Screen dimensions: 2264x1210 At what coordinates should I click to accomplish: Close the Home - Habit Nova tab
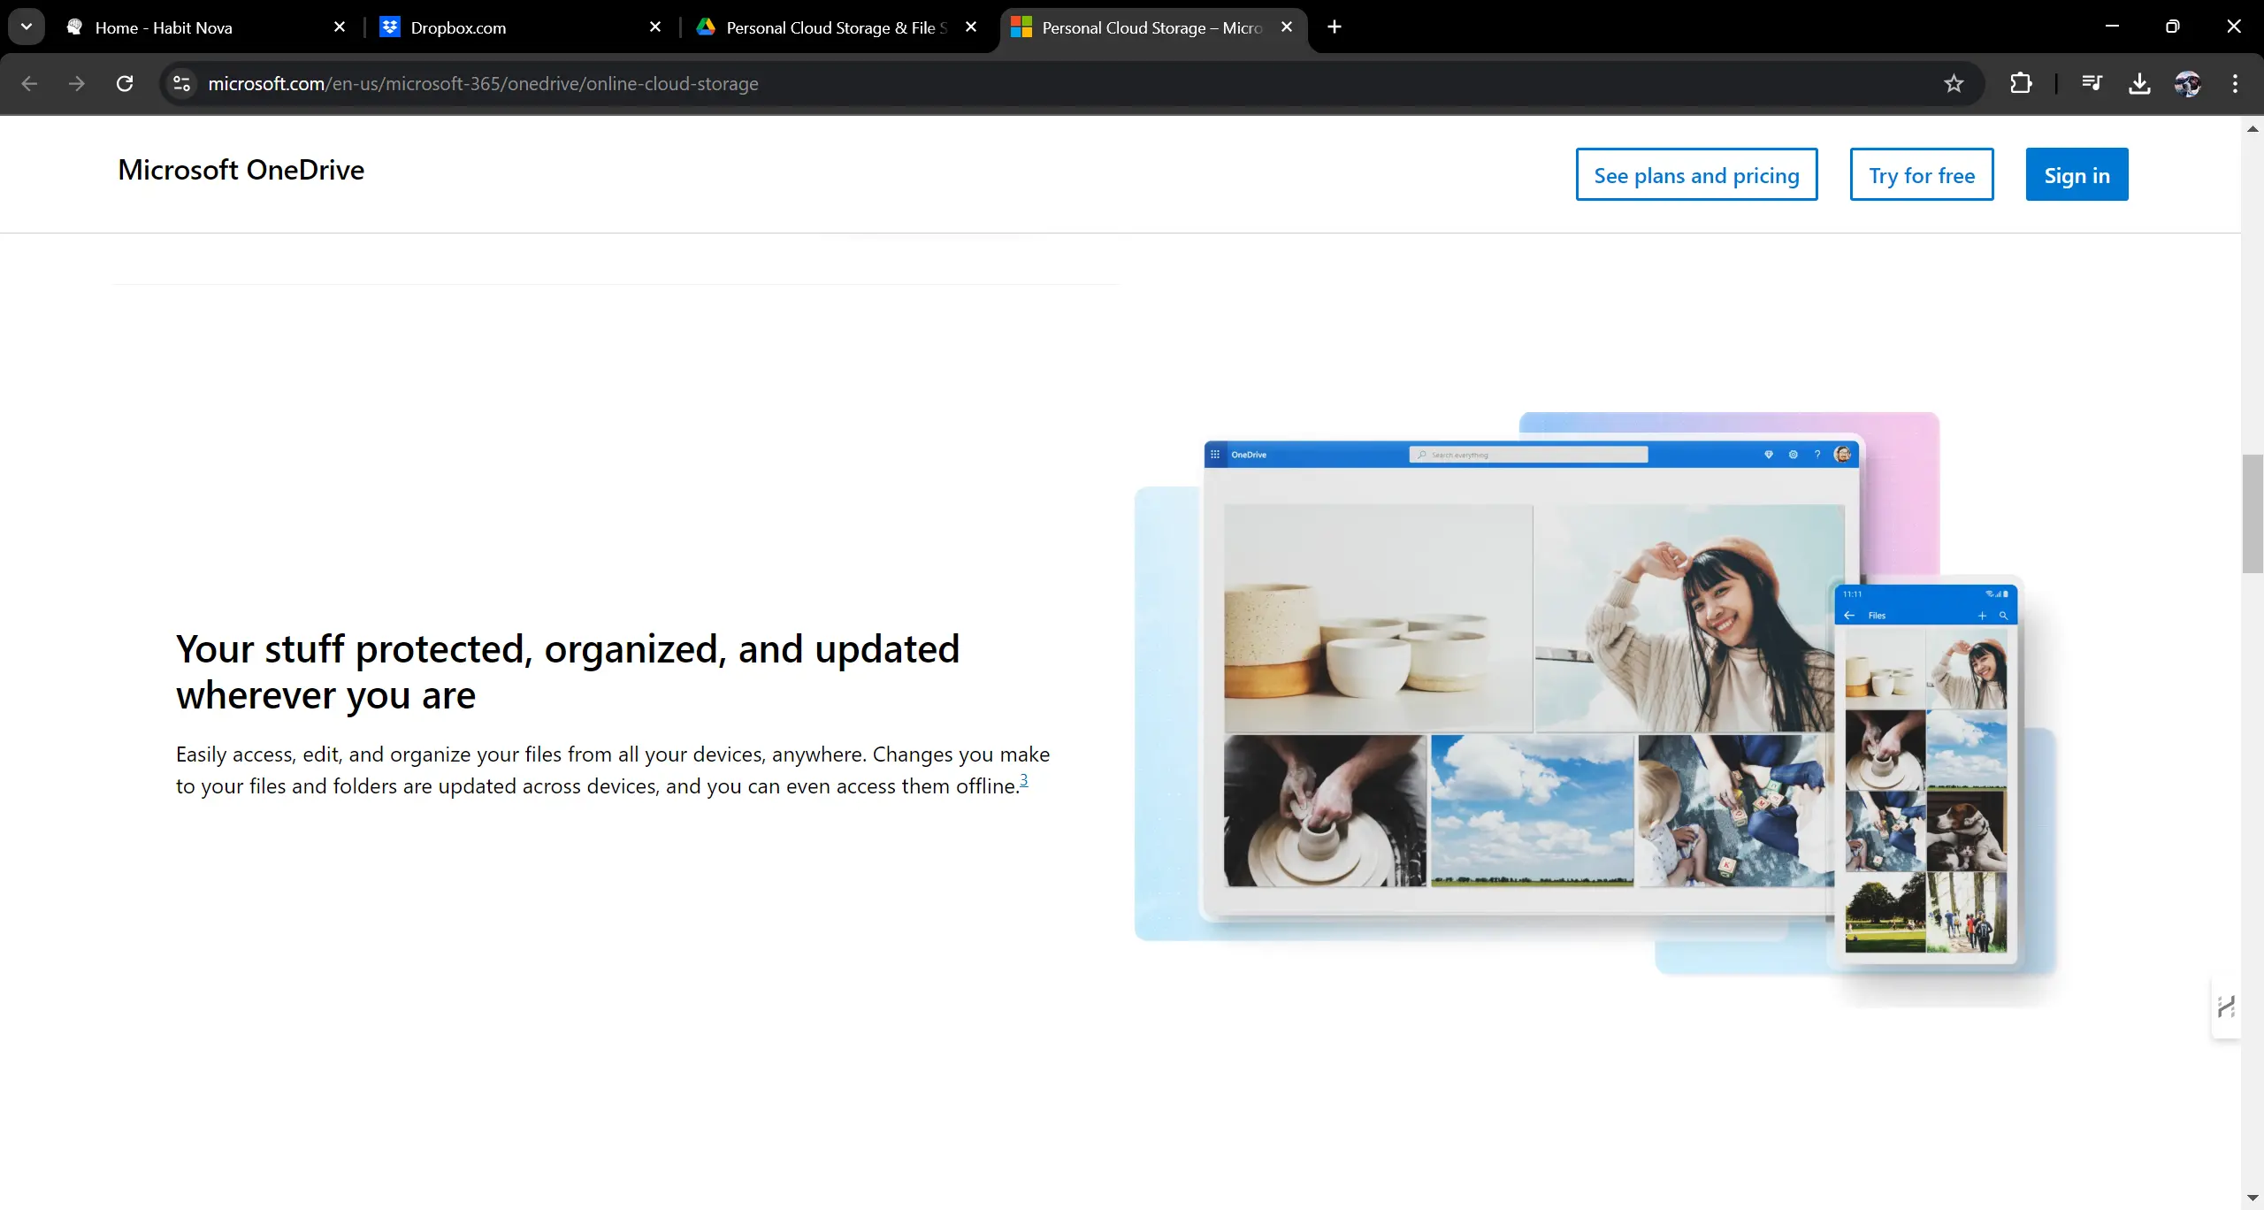pyautogui.click(x=340, y=27)
